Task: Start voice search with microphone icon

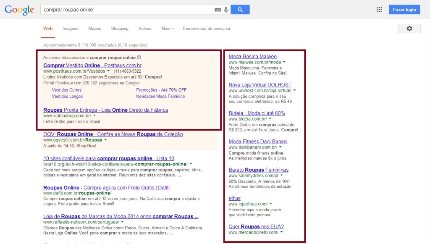Action: tap(226, 10)
